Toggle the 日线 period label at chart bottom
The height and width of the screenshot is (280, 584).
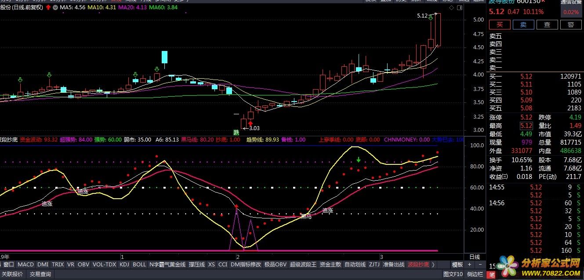[x=475, y=257]
